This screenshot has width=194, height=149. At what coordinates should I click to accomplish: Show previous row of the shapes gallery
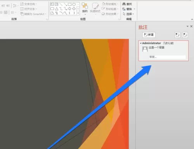78,5
